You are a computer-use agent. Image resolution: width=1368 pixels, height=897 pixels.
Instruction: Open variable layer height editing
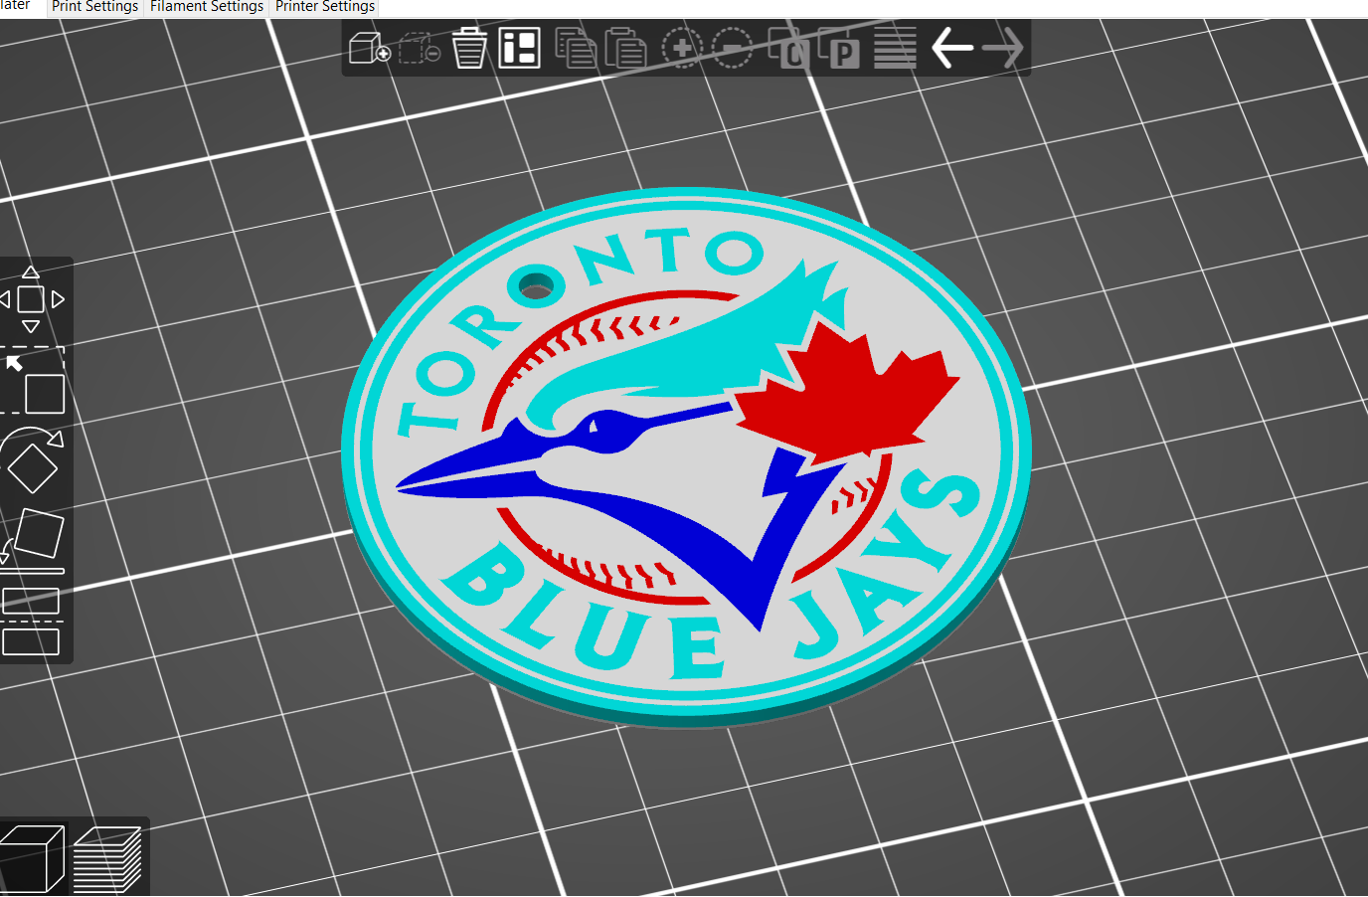(x=895, y=48)
